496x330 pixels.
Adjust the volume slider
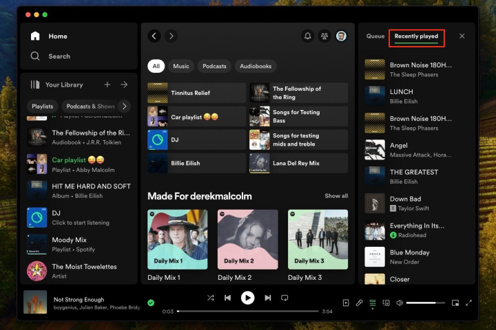tap(425, 302)
